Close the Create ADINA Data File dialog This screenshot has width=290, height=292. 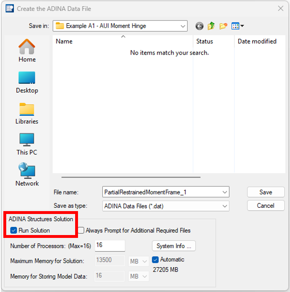coord(280,9)
